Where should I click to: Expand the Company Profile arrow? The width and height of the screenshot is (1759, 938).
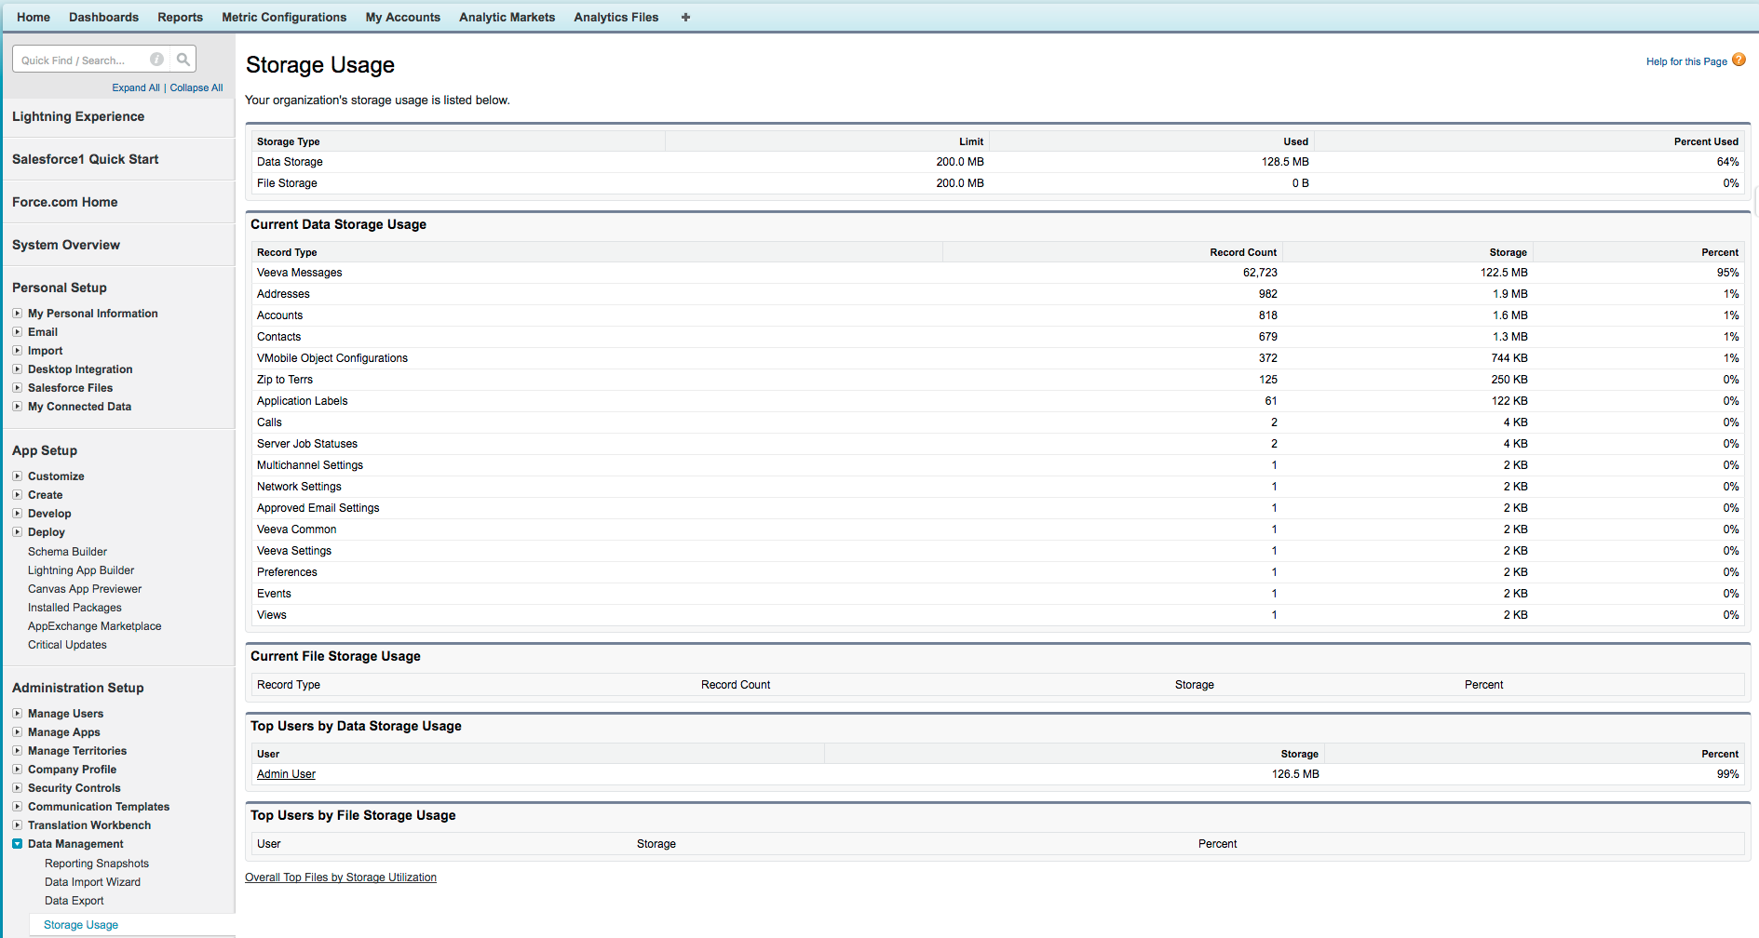pyautogui.click(x=17, y=770)
